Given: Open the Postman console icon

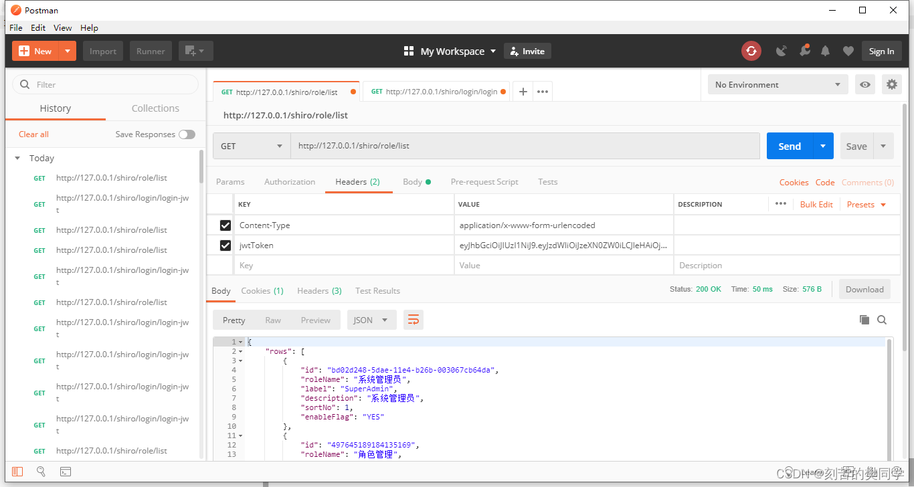Looking at the screenshot, I should click(x=66, y=472).
